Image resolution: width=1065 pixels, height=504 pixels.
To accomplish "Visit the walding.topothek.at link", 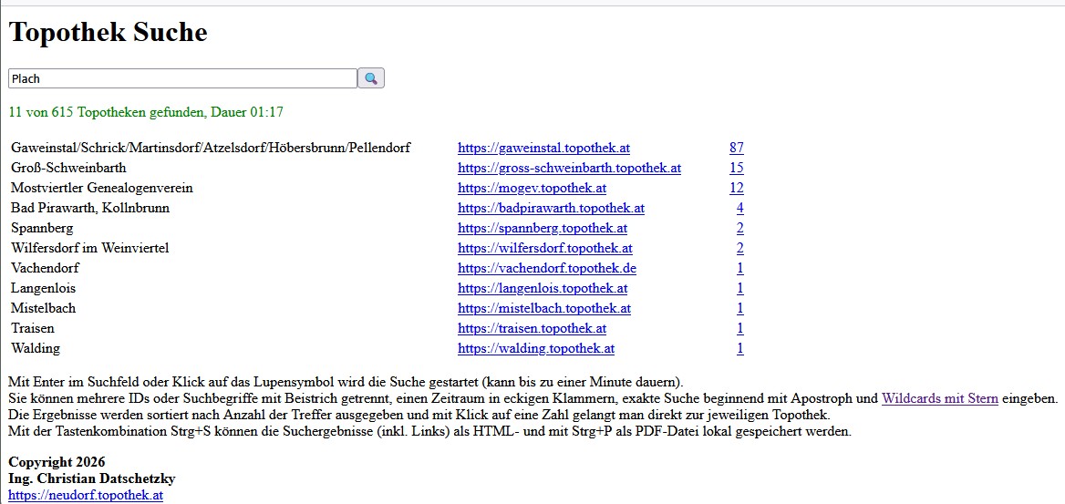I will tap(536, 348).
